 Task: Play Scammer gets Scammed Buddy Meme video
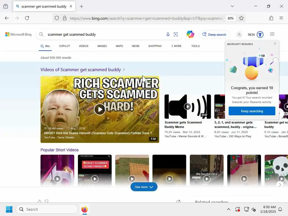188,107
